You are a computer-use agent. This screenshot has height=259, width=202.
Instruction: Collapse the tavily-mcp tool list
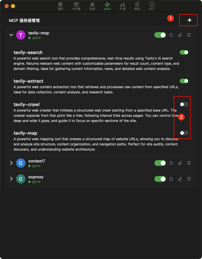click(x=11, y=35)
